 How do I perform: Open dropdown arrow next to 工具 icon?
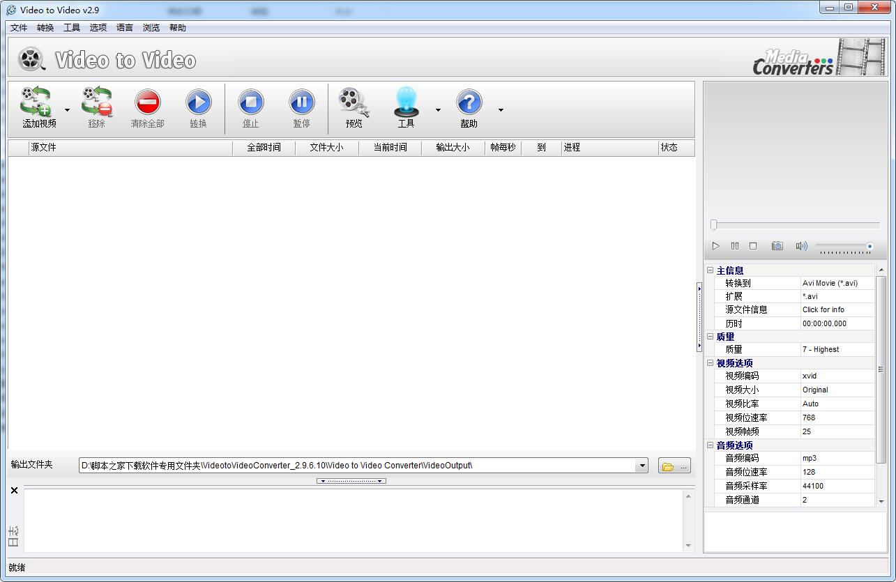tap(438, 109)
